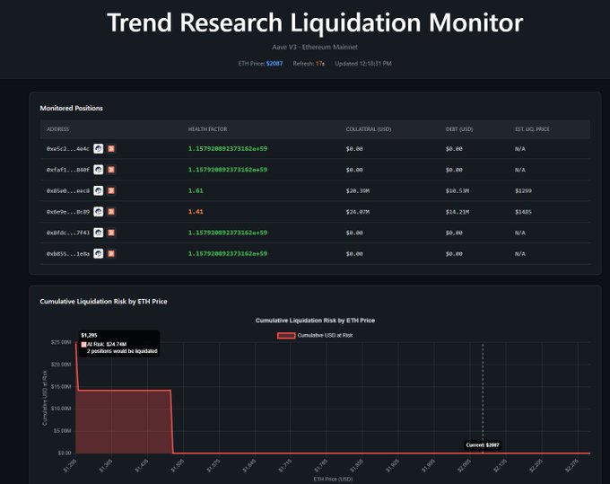Open Etherscan icon for address 0x85e0...eec8
610x484 pixels.
[x=99, y=190]
